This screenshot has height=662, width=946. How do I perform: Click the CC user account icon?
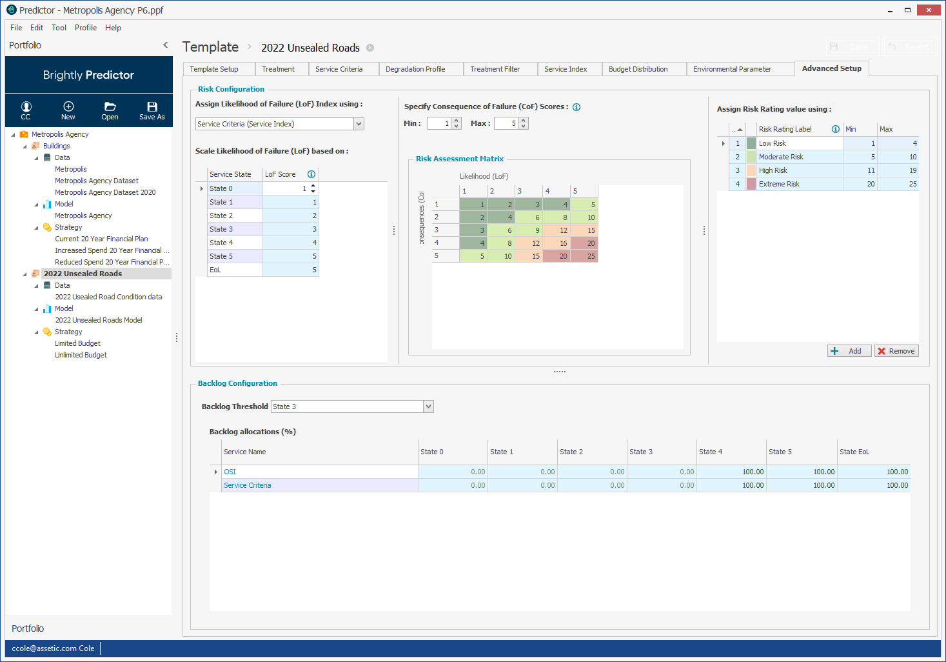26,107
